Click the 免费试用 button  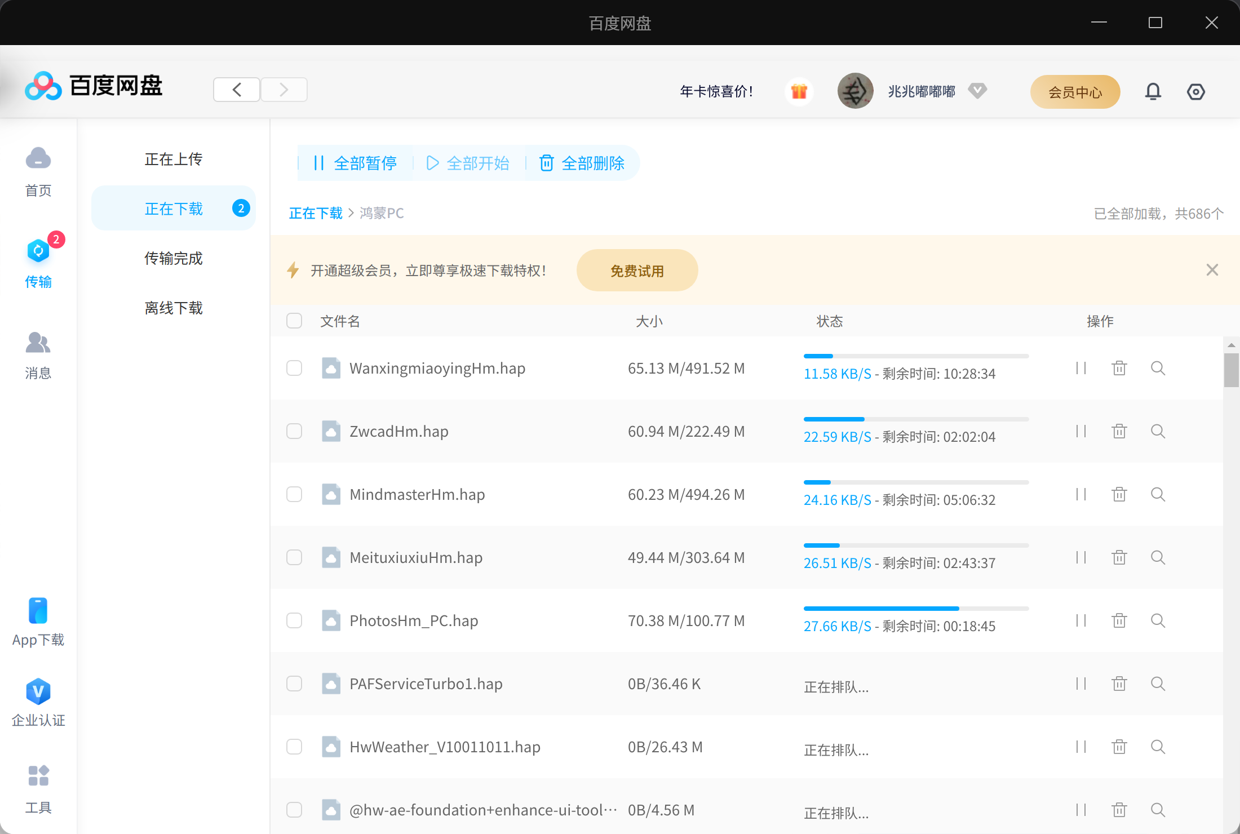(x=637, y=271)
